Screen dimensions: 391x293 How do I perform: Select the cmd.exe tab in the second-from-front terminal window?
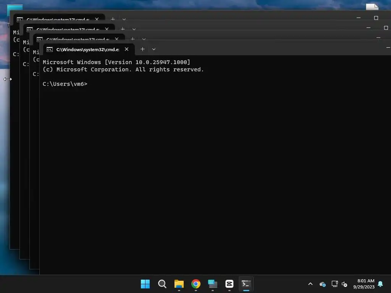click(x=79, y=38)
